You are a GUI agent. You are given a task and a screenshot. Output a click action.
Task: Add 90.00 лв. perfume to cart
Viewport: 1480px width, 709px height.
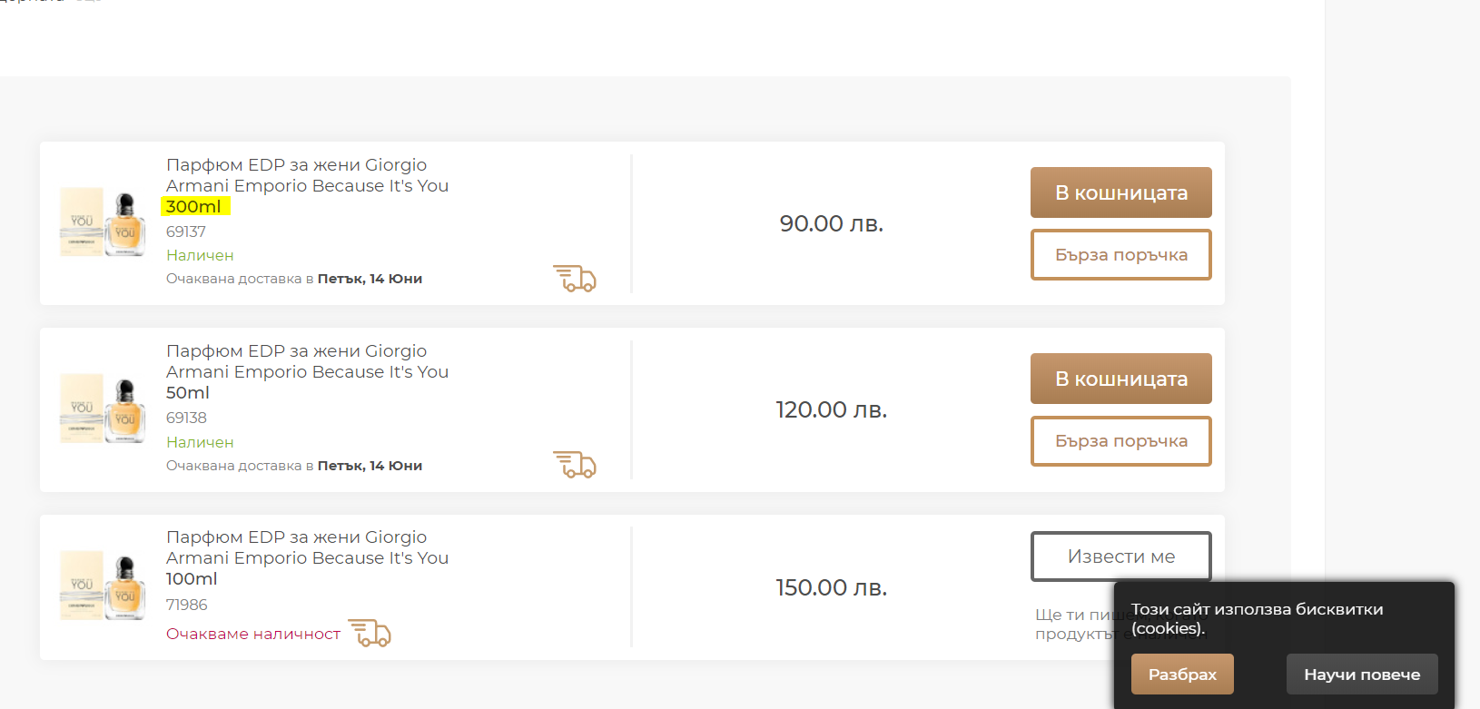pyautogui.click(x=1120, y=192)
